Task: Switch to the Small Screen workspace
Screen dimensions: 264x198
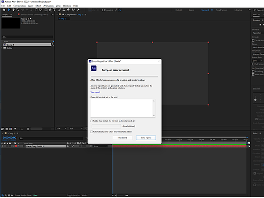Action: 221,10
